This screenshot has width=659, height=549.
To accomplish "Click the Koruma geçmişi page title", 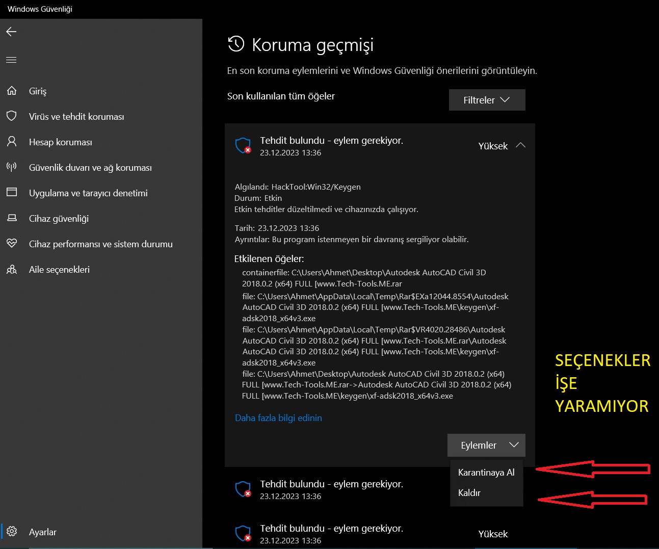I will 312,45.
